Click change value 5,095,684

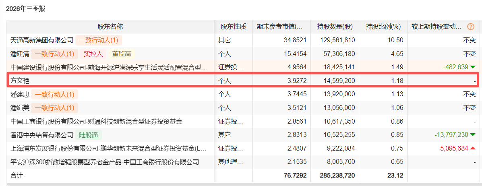455,148
